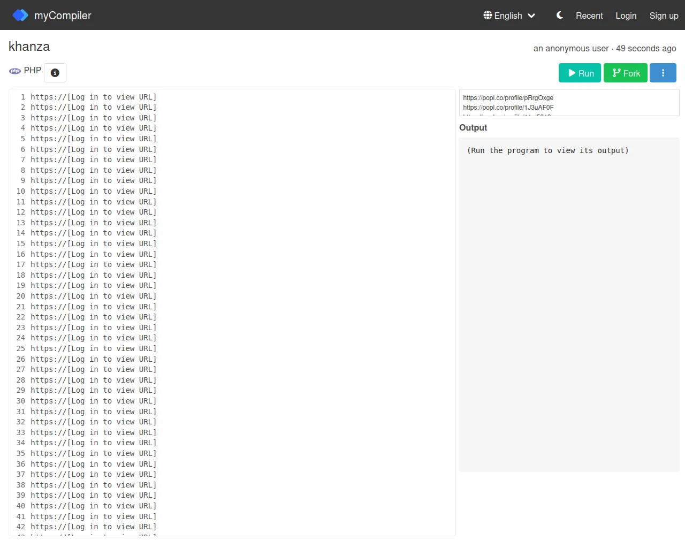Click the globe language icon
The width and height of the screenshot is (685, 548).
pyautogui.click(x=488, y=15)
